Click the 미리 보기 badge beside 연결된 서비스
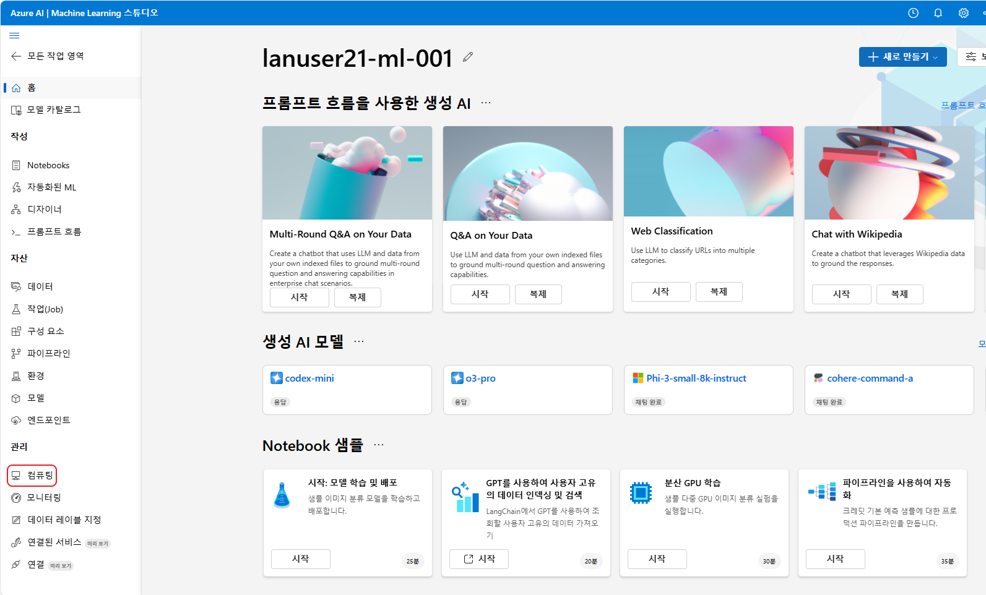Image resolution: width=986 pixels, height=595 pixels. point(98,544)
